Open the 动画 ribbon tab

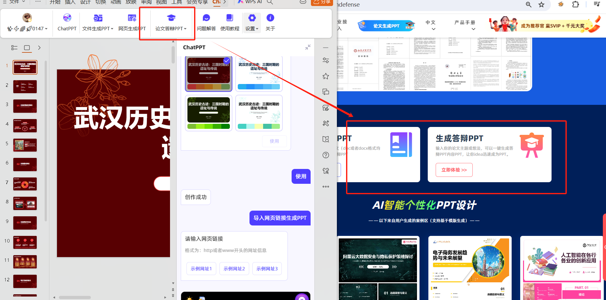click(116, 2)
